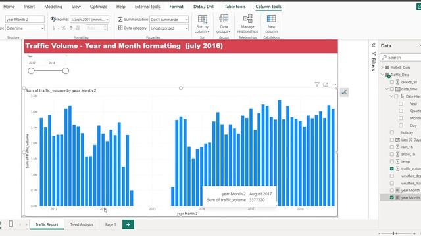Screen dimensions: 421x236
Task: Open the External tools ribbon tab
Action: pyautogui.click(x=147, y=7)
